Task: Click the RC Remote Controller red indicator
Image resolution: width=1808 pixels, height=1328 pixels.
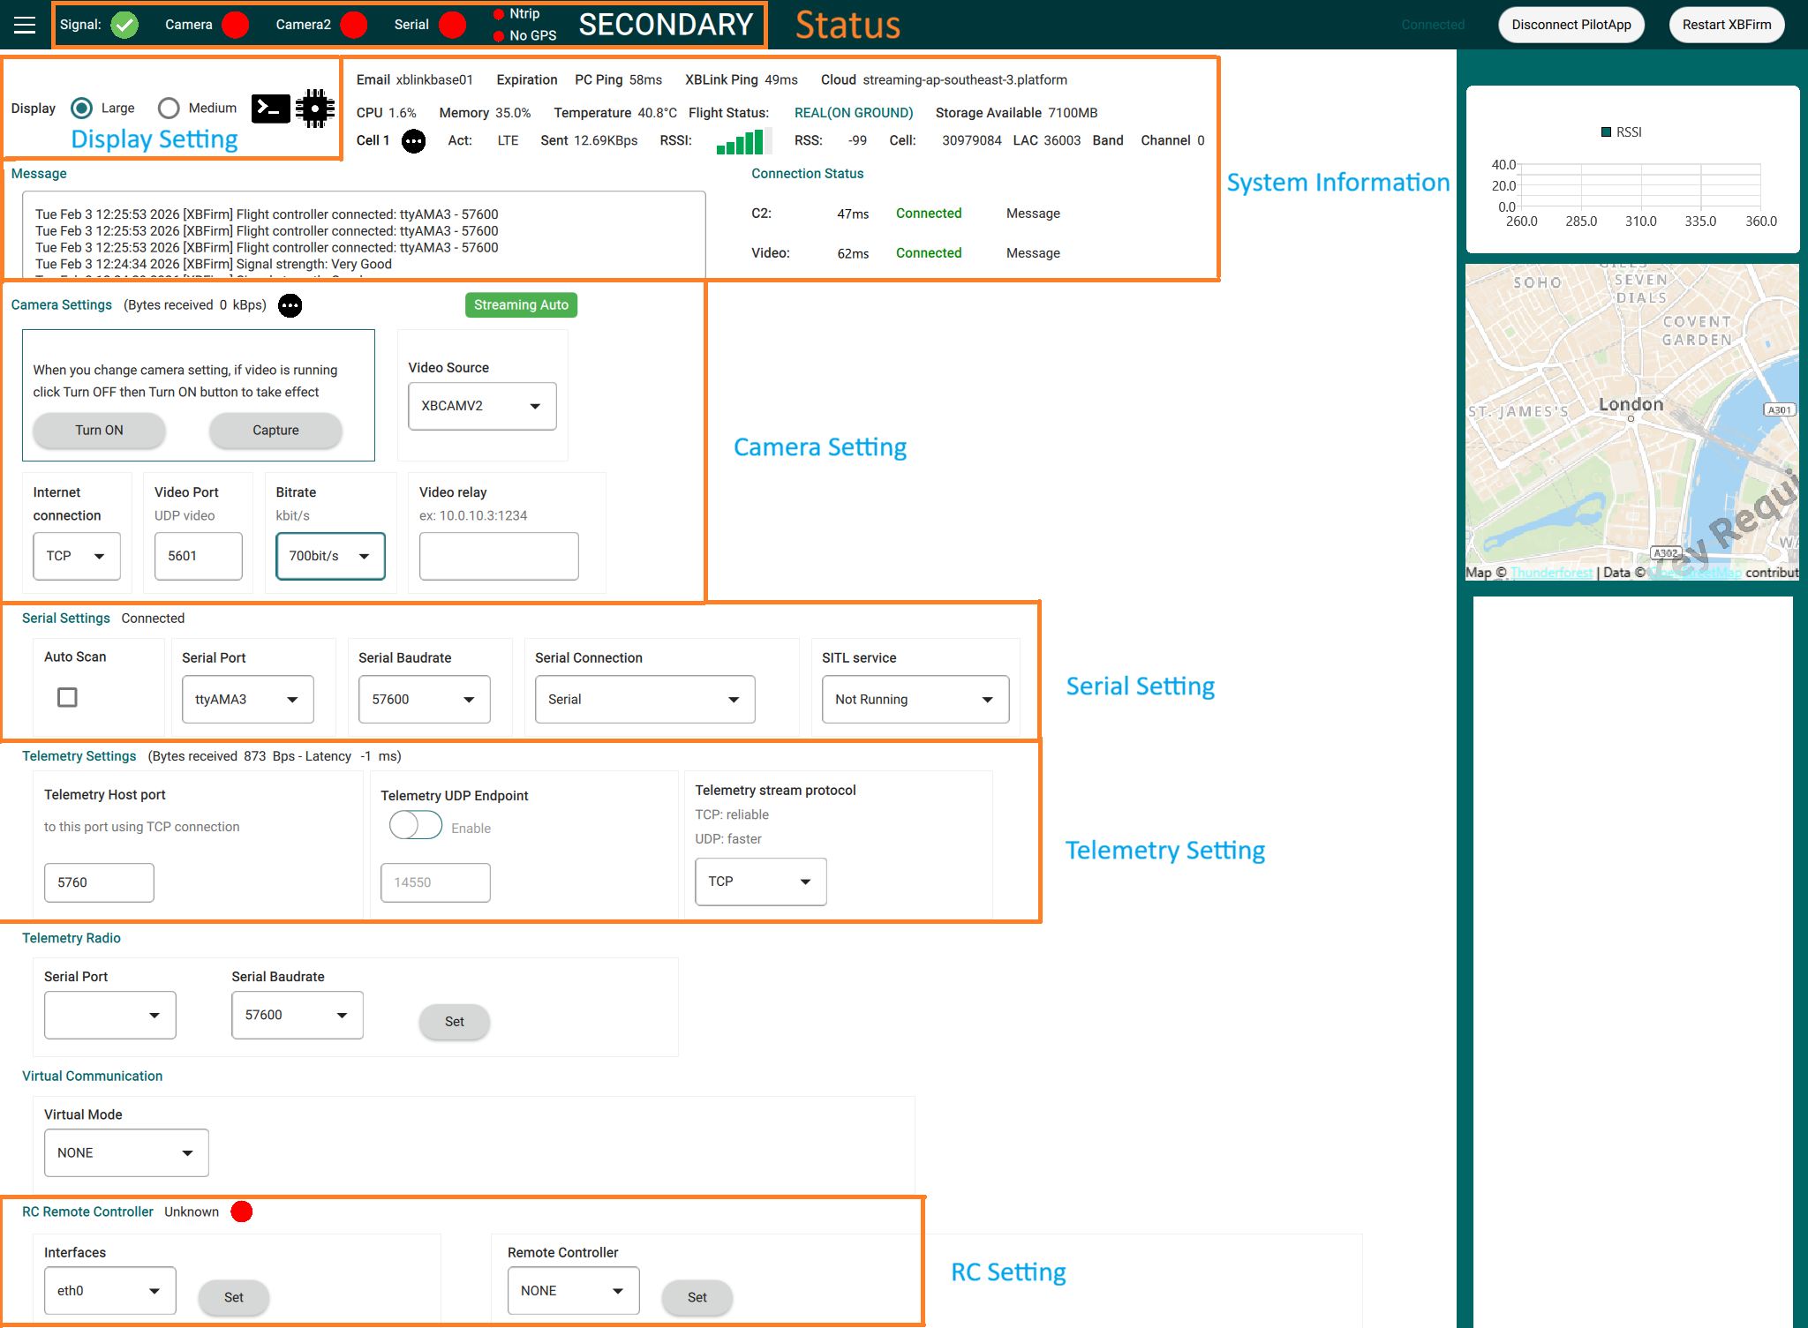Action: 242,1212
